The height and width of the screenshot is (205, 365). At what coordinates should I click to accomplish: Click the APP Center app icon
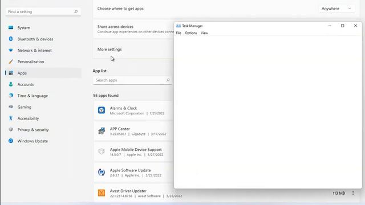(102, 131)
